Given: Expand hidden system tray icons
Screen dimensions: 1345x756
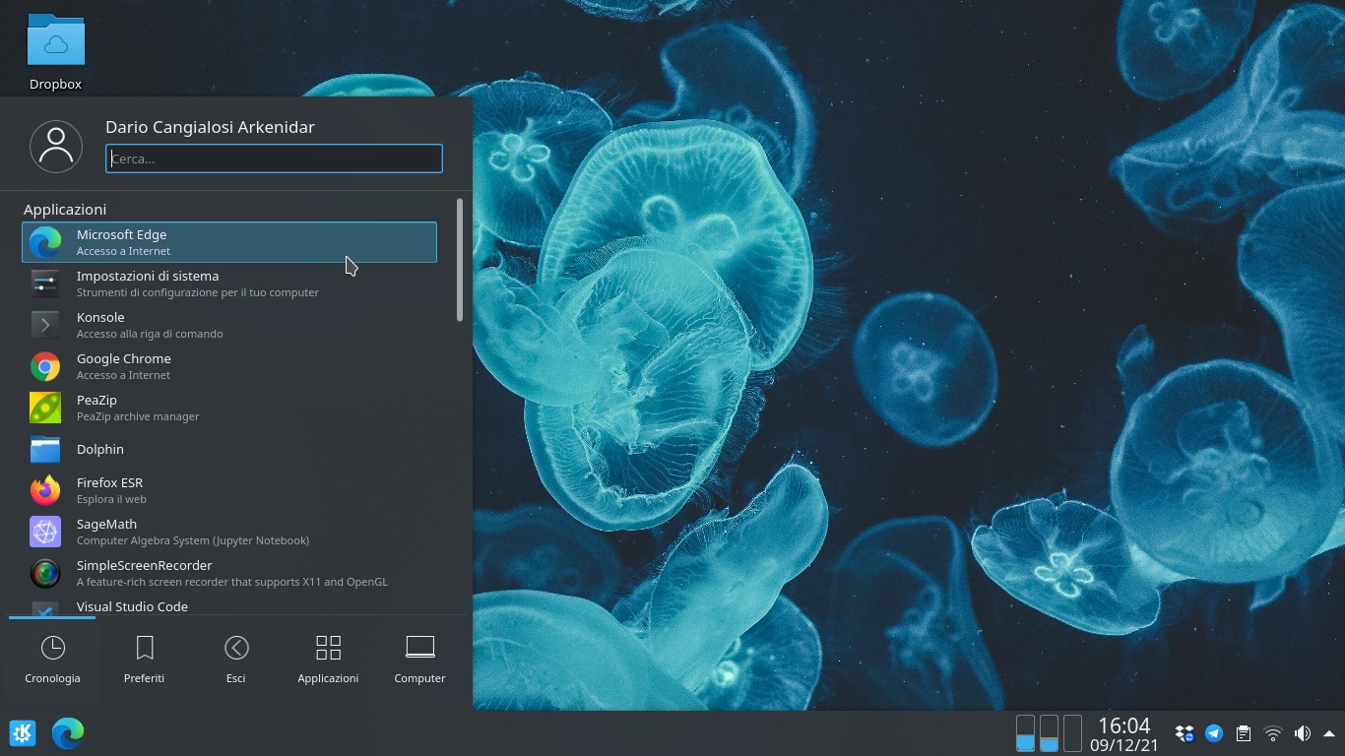Looking at the screenshot, I should [x=1329, y=733].
